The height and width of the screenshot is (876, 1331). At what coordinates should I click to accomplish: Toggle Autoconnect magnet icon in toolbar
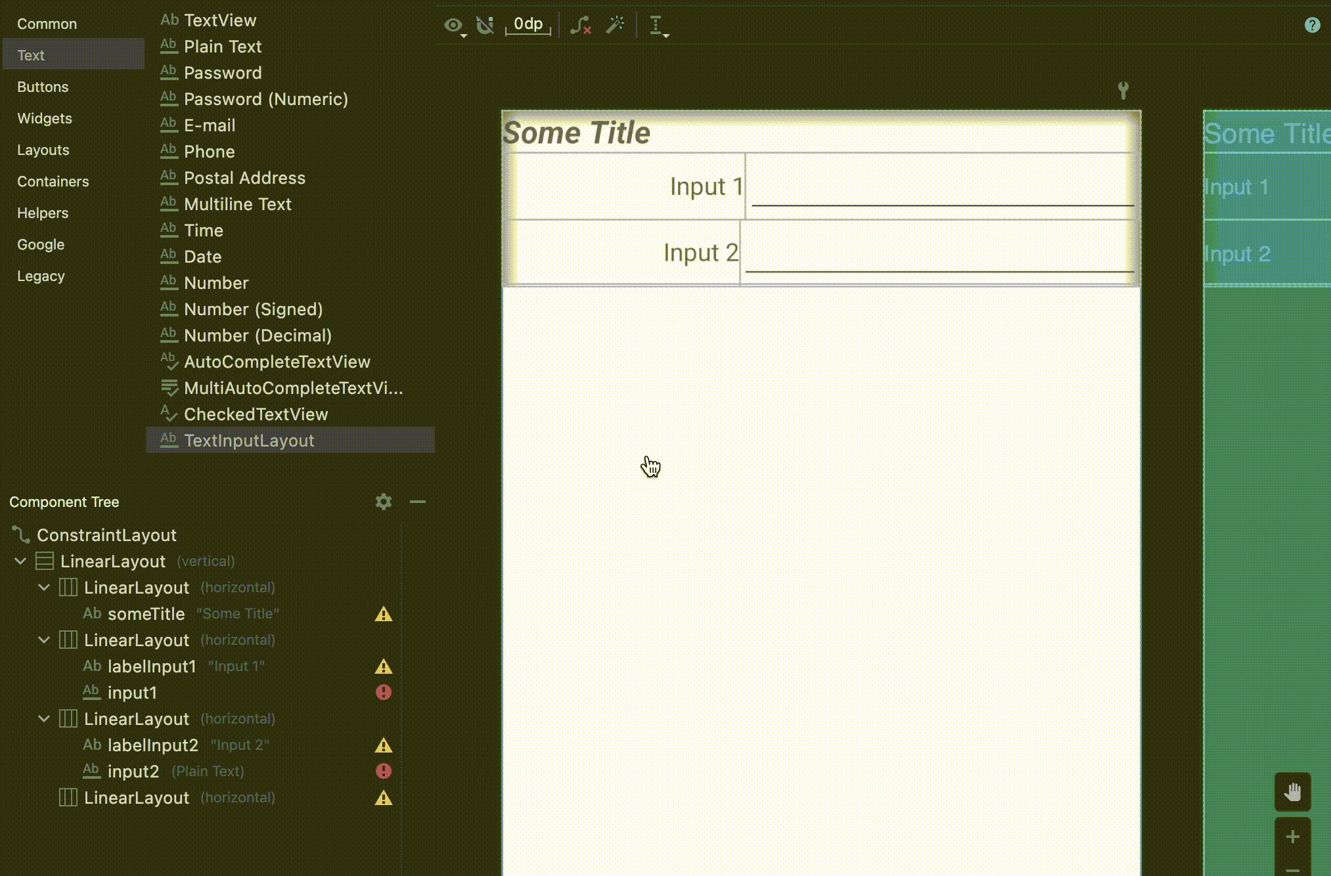tap(485, 25)
